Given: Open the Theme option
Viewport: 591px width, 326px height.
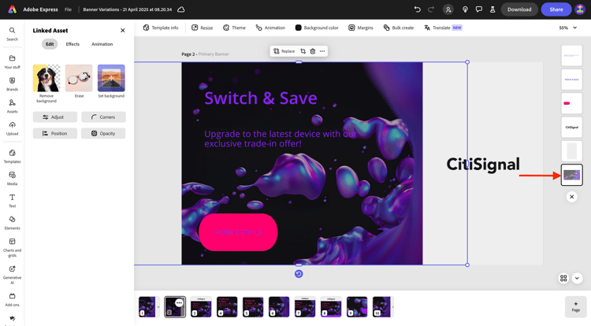Looking at the screenshot, I should [234, 28].
